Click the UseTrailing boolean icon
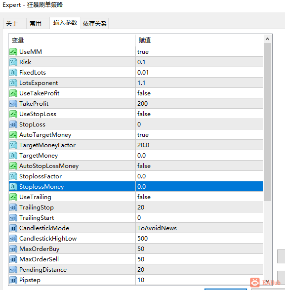Screen dimensions: 285x290 click(x=13, y=197)
